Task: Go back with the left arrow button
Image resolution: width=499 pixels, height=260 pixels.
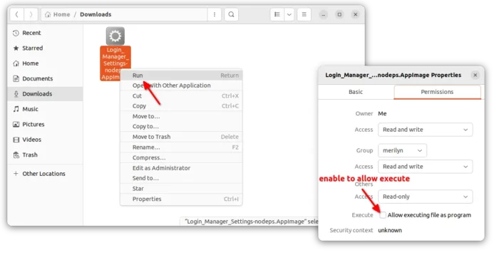Action: [17, 14]
